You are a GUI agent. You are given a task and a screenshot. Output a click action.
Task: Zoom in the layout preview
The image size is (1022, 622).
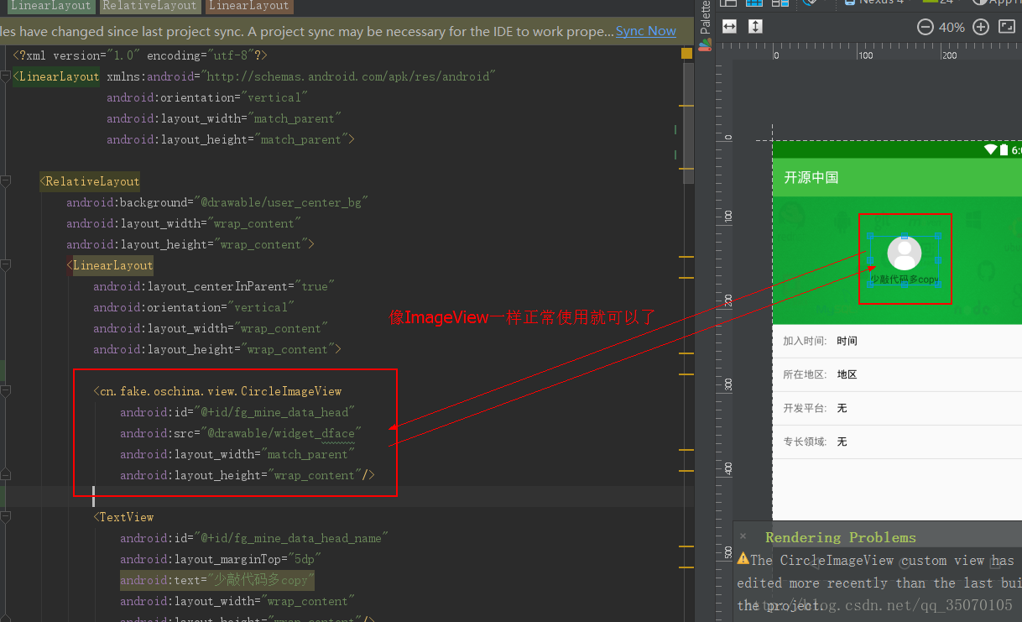(x=980, y=27)
